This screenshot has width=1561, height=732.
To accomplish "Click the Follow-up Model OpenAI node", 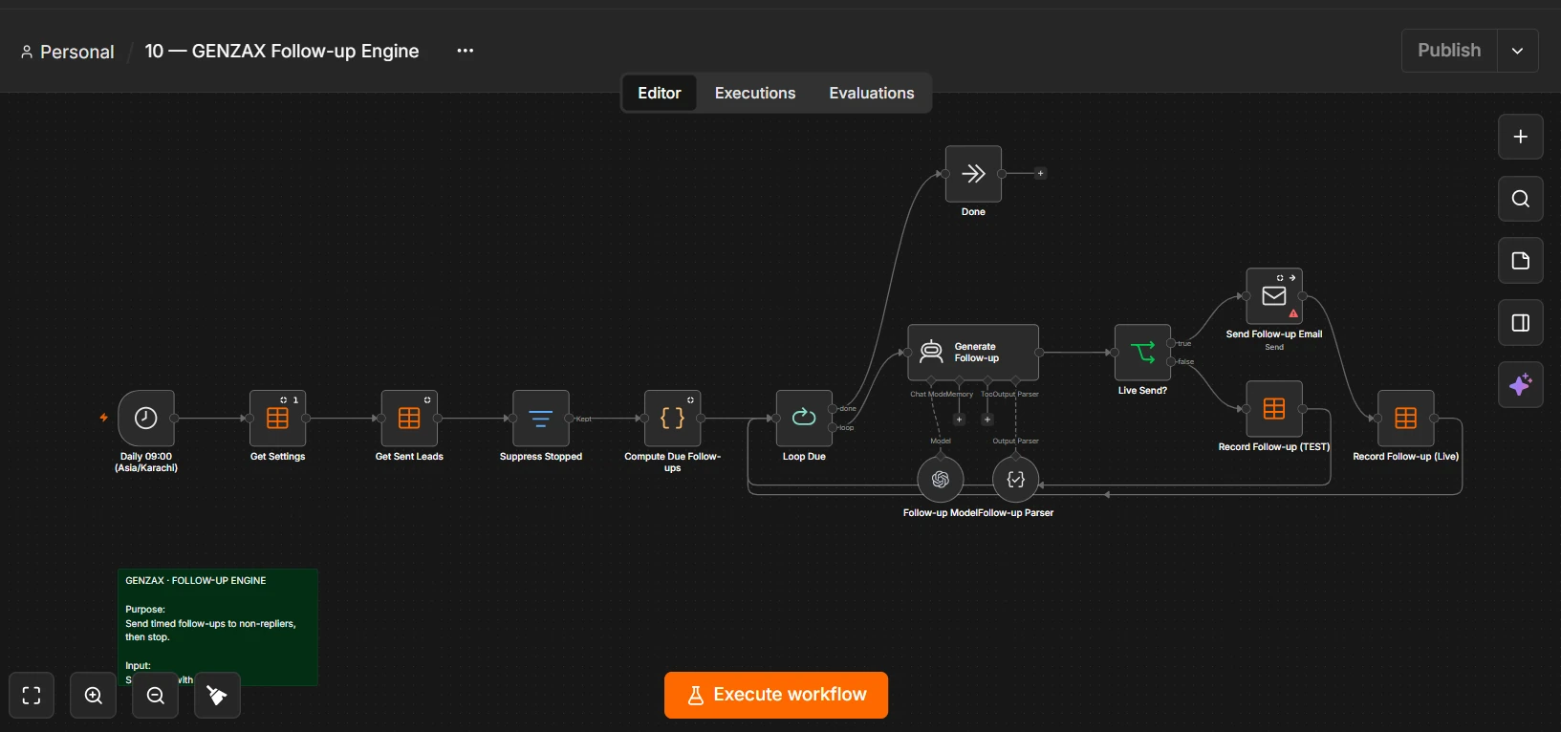I will click(941, 480).
